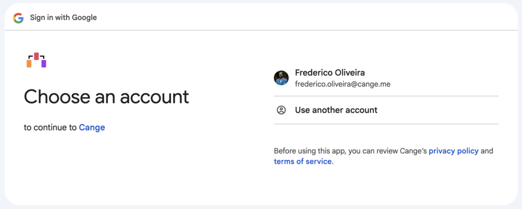Click the Cange app logo
This screenshot has height=209, width=522.
[36, 60]
